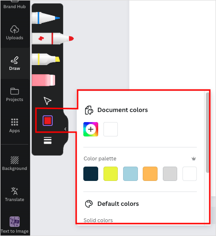Pick the white document color swatch
Viewport: 216px width, 236px height.
pos(111,129)
